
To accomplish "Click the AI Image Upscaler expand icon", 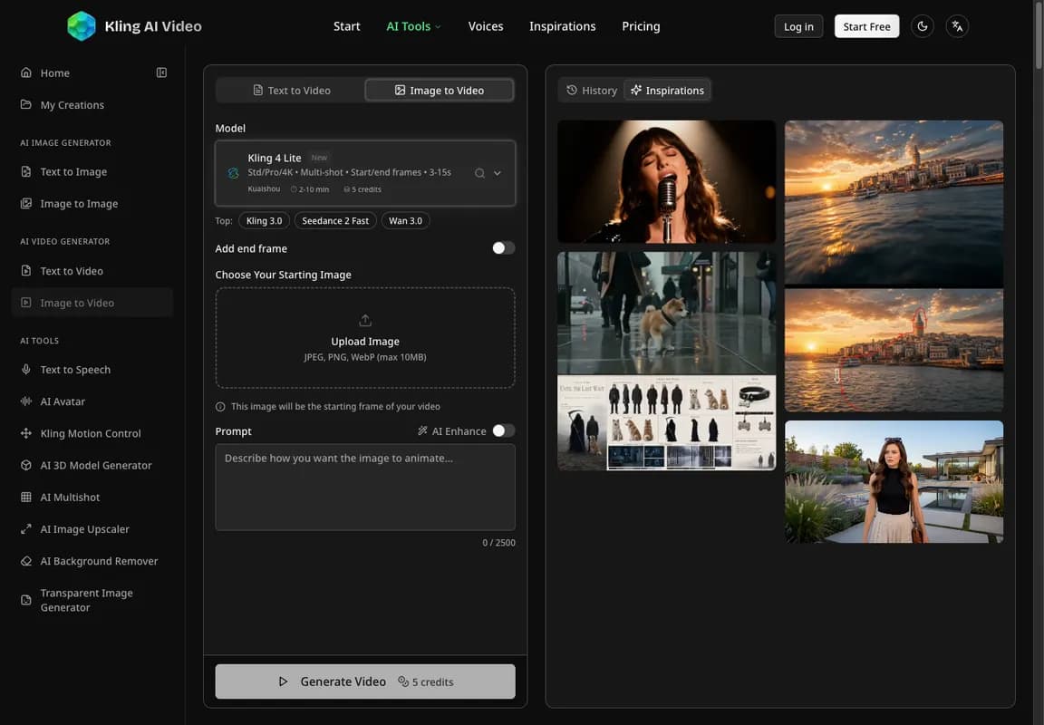I will 26,529.
